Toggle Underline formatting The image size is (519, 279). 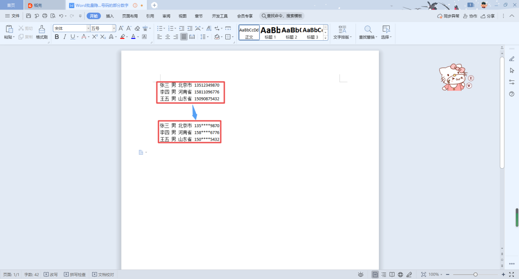tap(72, 37)
